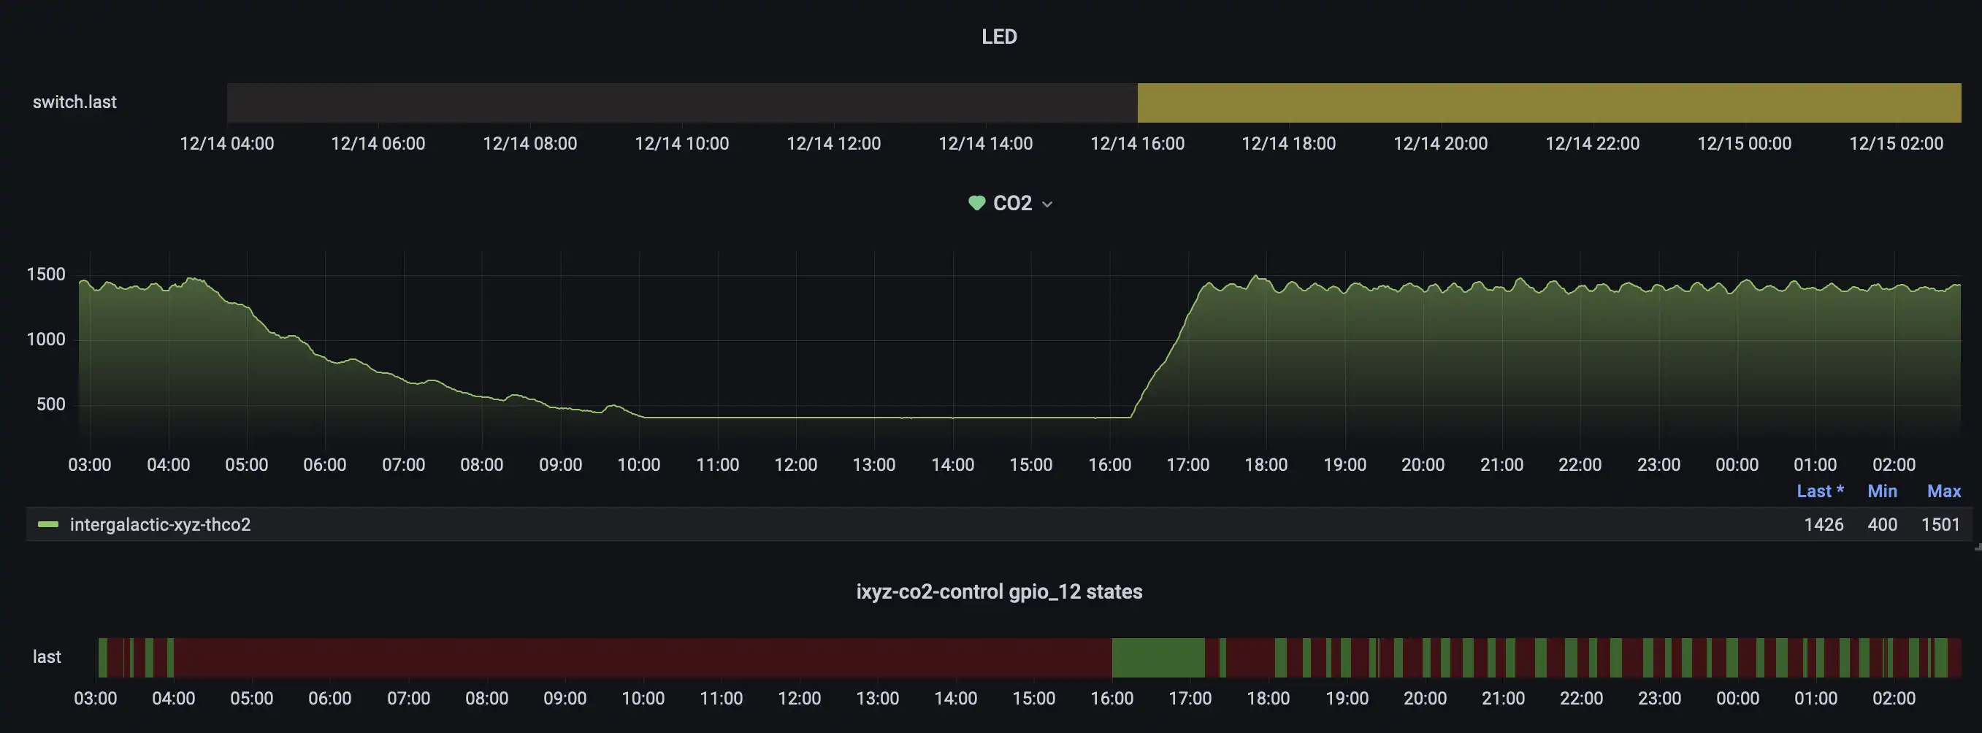Image resolution: width=1982 pixels, height=733 pixels.
Task: Click the dark gray segment in the LED timeline
Action: pos(681,103)
